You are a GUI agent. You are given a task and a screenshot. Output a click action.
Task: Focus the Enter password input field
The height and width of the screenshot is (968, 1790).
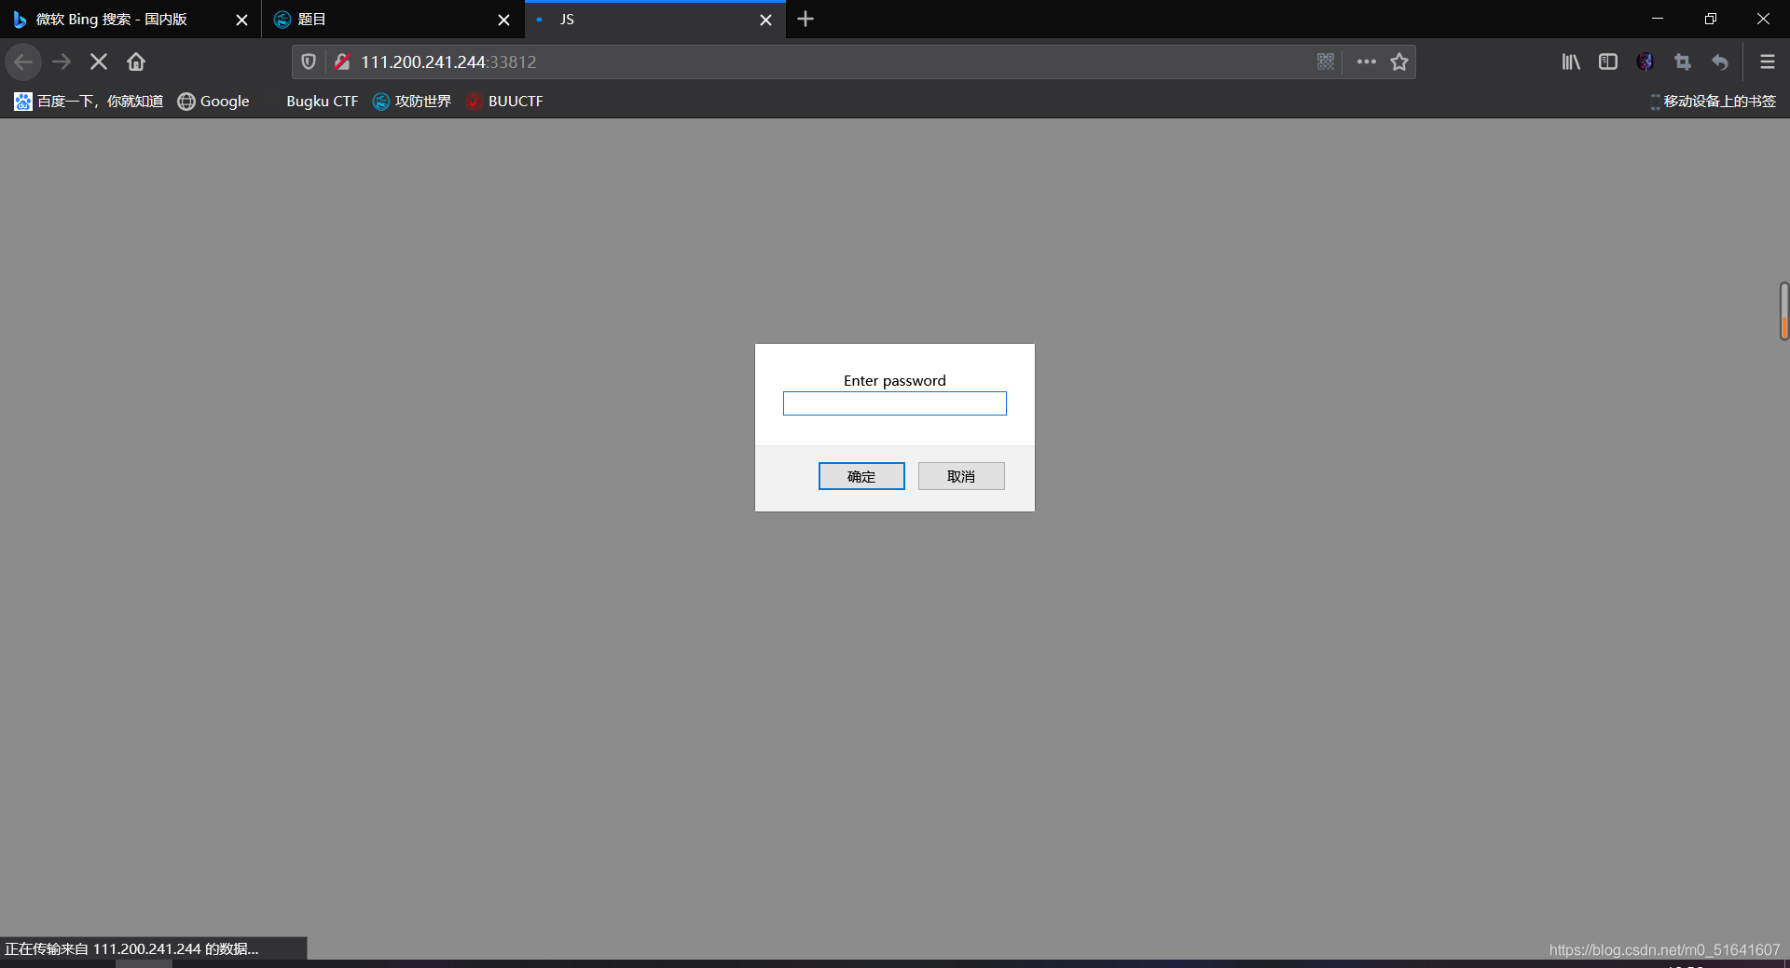coord(895,403)
